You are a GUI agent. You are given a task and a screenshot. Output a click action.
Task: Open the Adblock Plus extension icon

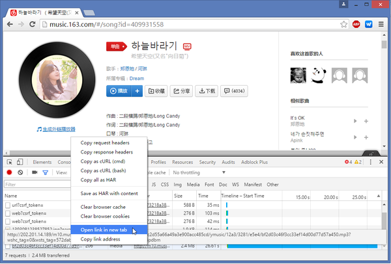356,25
